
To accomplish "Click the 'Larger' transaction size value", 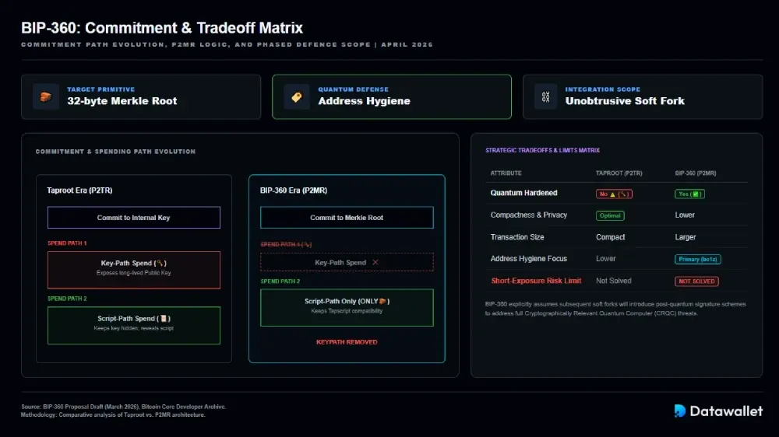I will pos(685,237).
